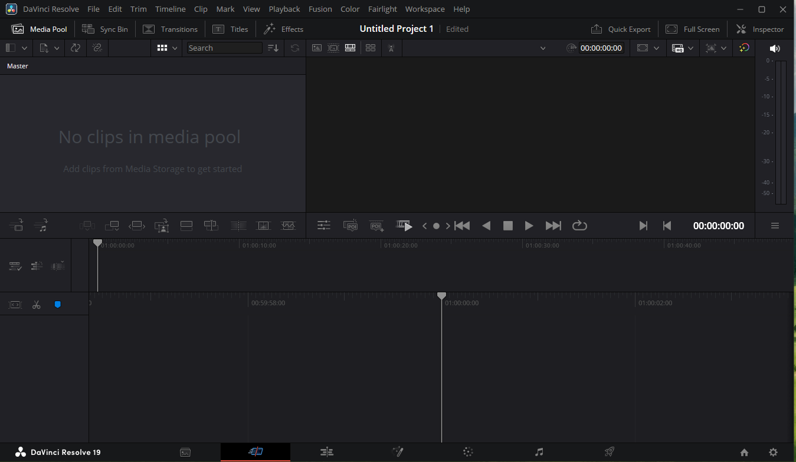
Task: Switch viewer to Source Tape mode
Action: (333, 48)
